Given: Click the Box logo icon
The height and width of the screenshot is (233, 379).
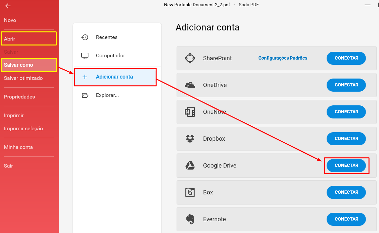Looking at the screenshot, I should click(190, 192).
